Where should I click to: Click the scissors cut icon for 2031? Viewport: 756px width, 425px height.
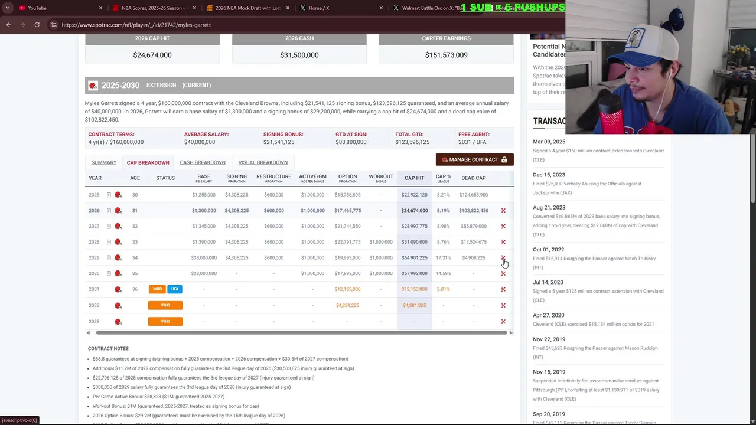click(x=503, y=289)
